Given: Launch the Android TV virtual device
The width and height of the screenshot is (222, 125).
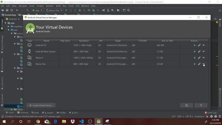Looking at the screenshot, I should (195, 45).
